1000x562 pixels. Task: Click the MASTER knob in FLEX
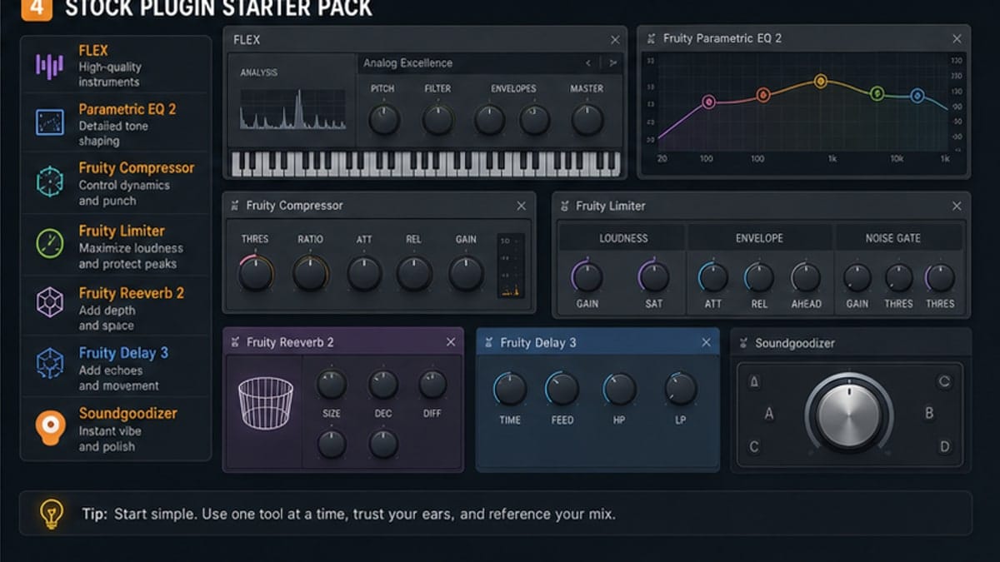[x=587, y=120]
